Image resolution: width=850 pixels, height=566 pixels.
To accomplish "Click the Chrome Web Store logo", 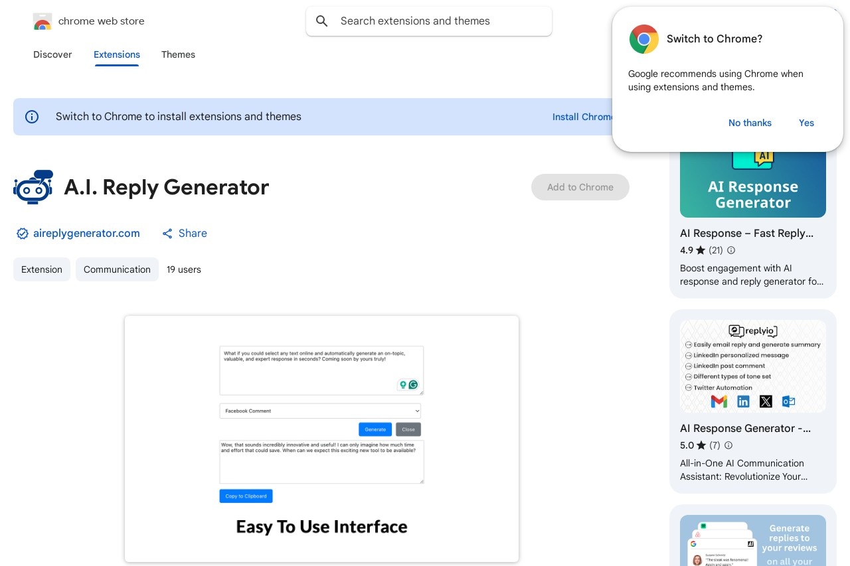I will pyautogui.click(x=42, y=21).
